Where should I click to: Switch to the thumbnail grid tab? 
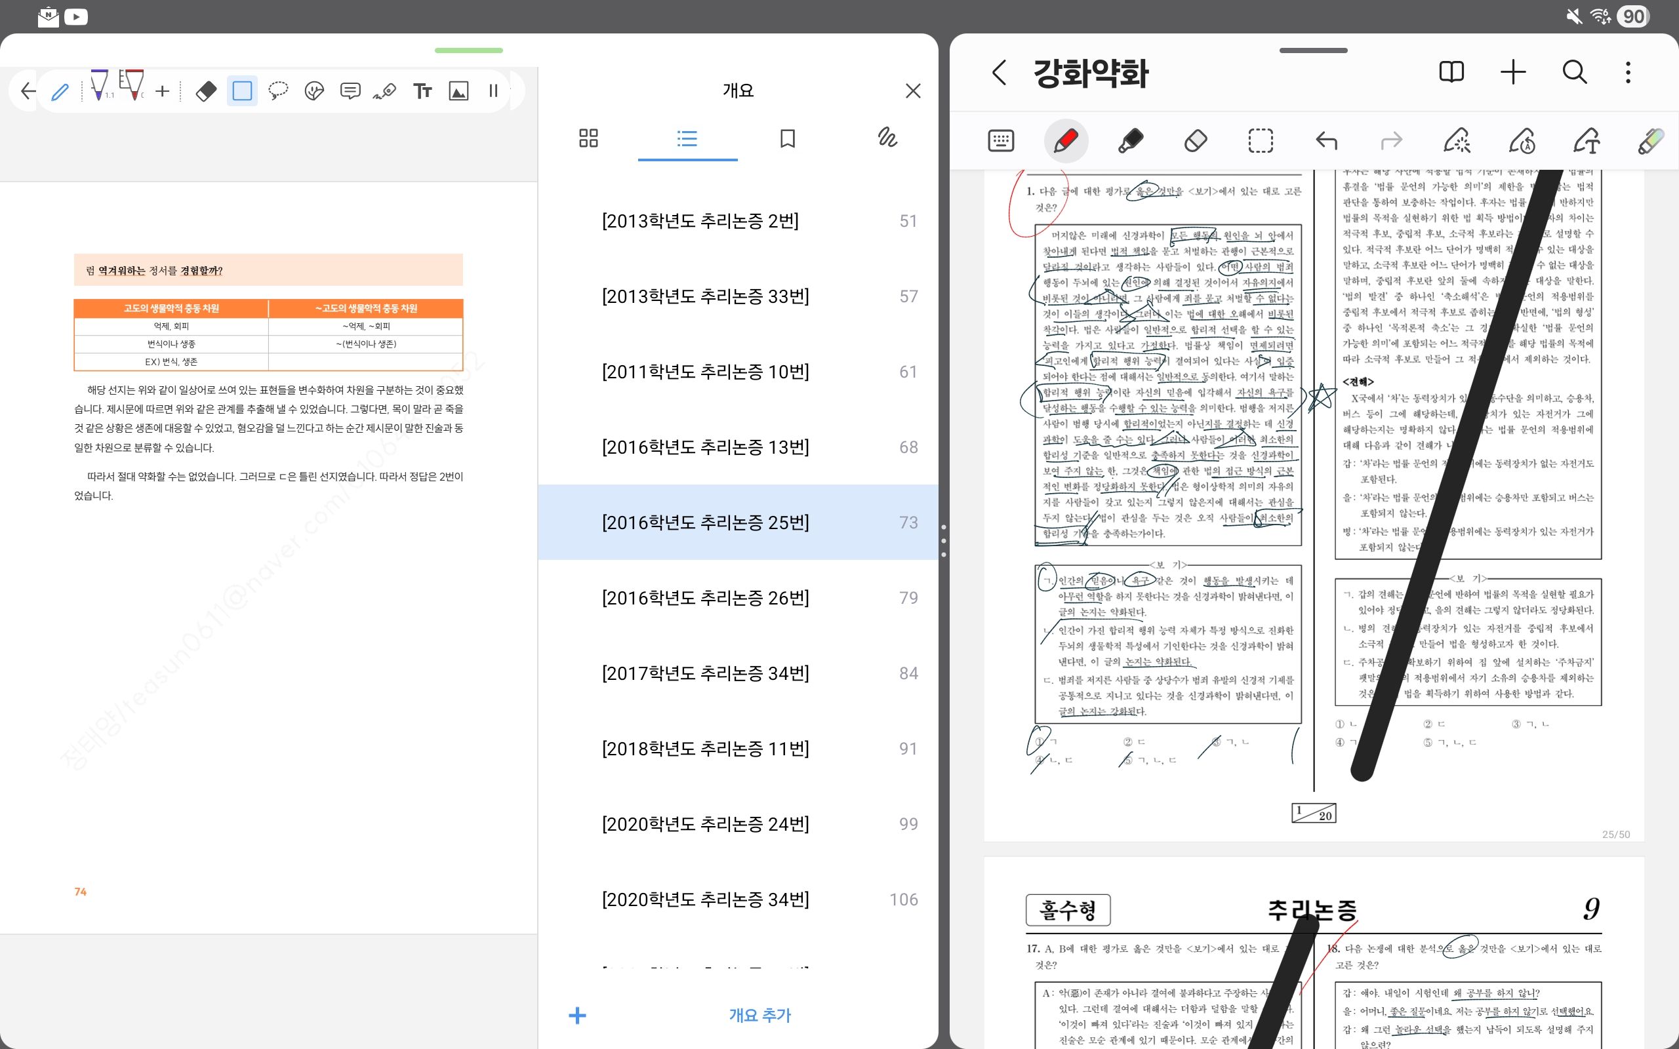point(588,138)
